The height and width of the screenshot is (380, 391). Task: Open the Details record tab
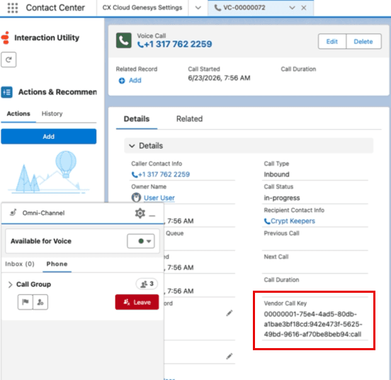(x=137, y=119)
